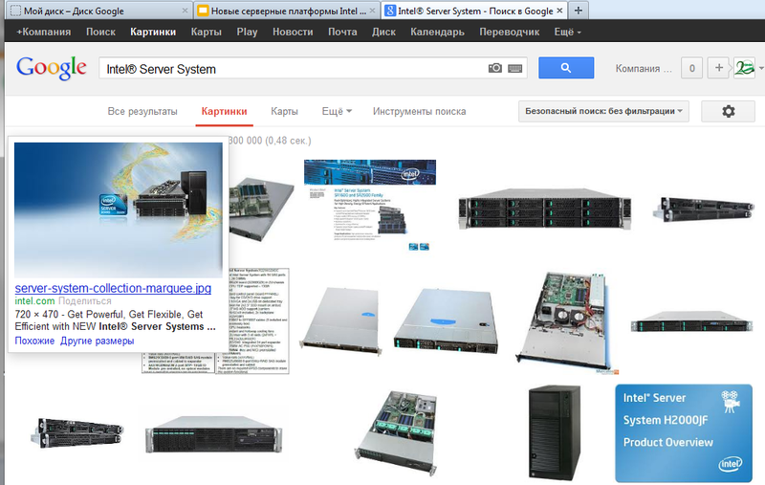Open Календарь in the black bar
The image size is (765, 485).
pos(437,33)
